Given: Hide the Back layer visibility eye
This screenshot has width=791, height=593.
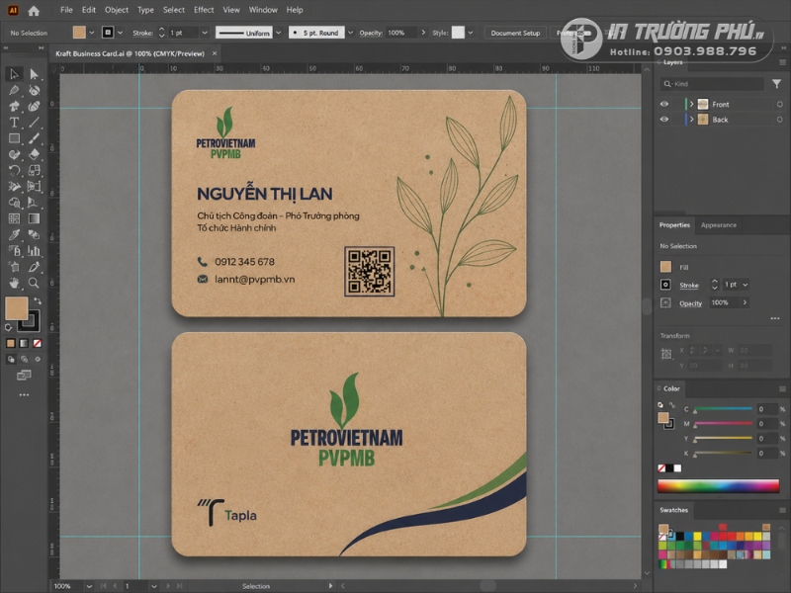Looking at the screenshot, I should coord(664,120).
